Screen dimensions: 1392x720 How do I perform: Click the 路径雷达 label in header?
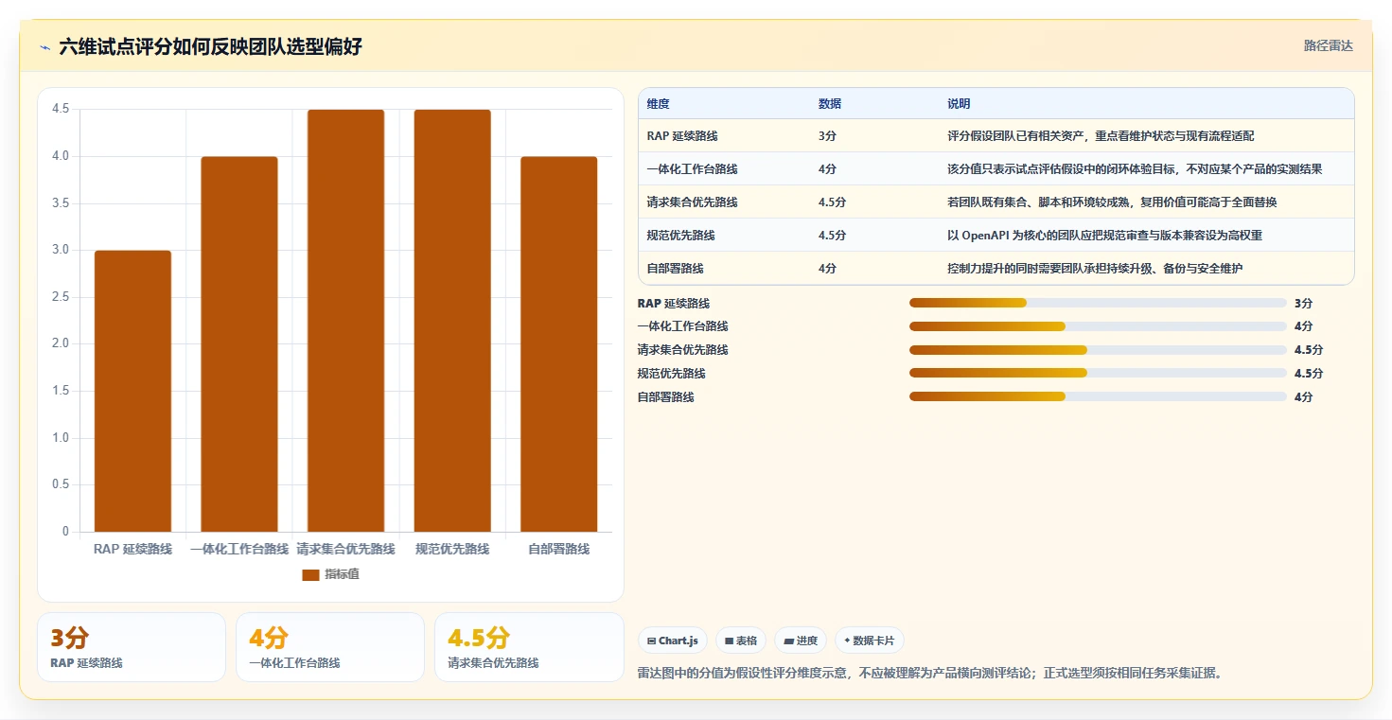pyautogui.click(x=1329, y=45)
